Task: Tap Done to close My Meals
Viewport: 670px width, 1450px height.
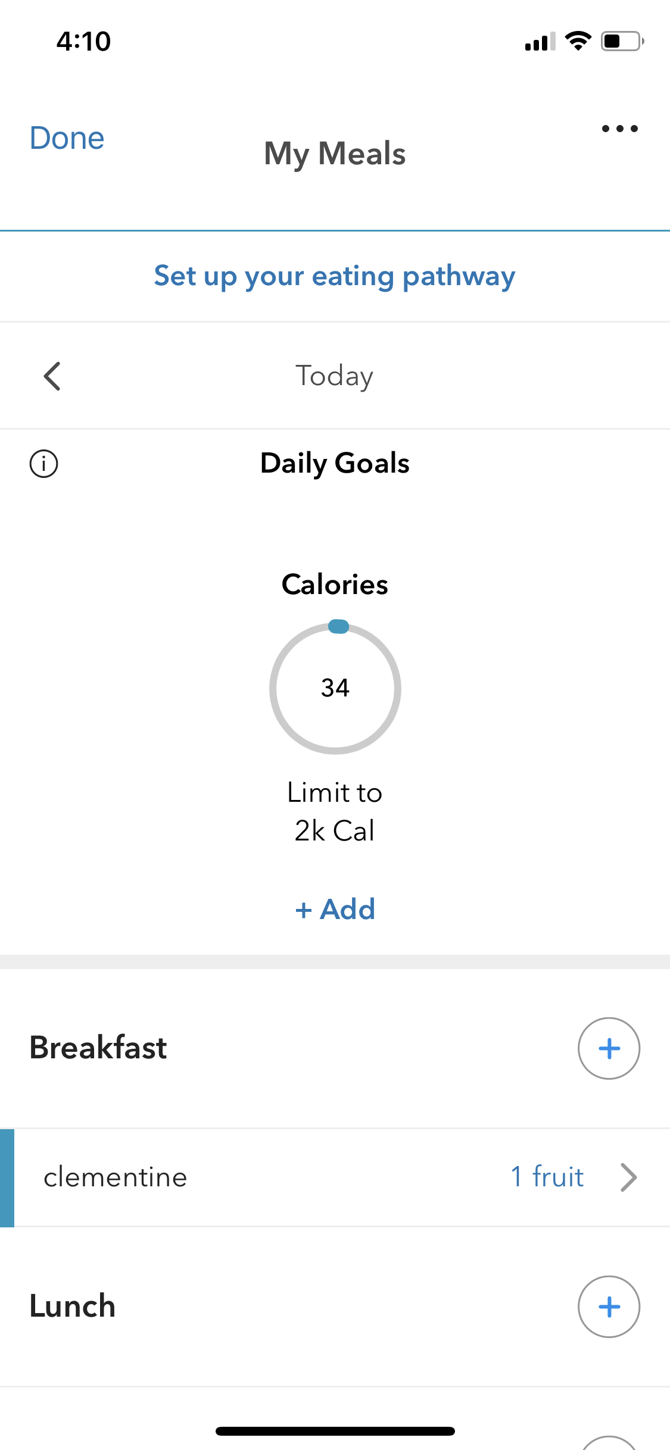Action: (67, 138)
